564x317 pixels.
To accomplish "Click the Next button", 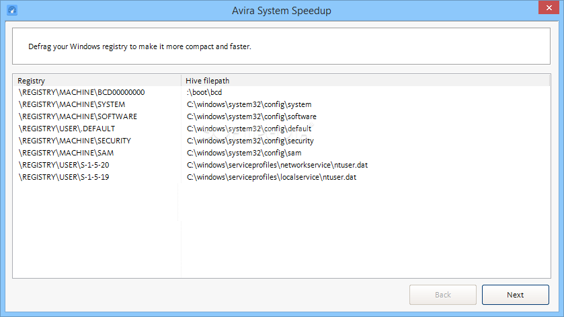I will click(515, 295).
